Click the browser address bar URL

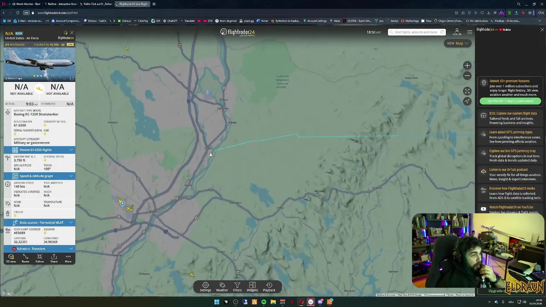[x=58, y=13]
